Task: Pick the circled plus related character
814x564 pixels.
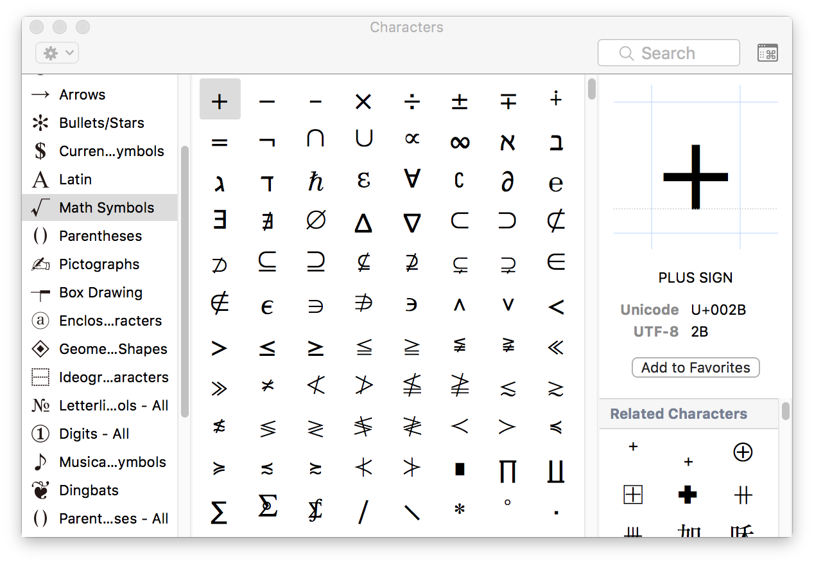Action: pyautogui.click(x=743, y=452)
